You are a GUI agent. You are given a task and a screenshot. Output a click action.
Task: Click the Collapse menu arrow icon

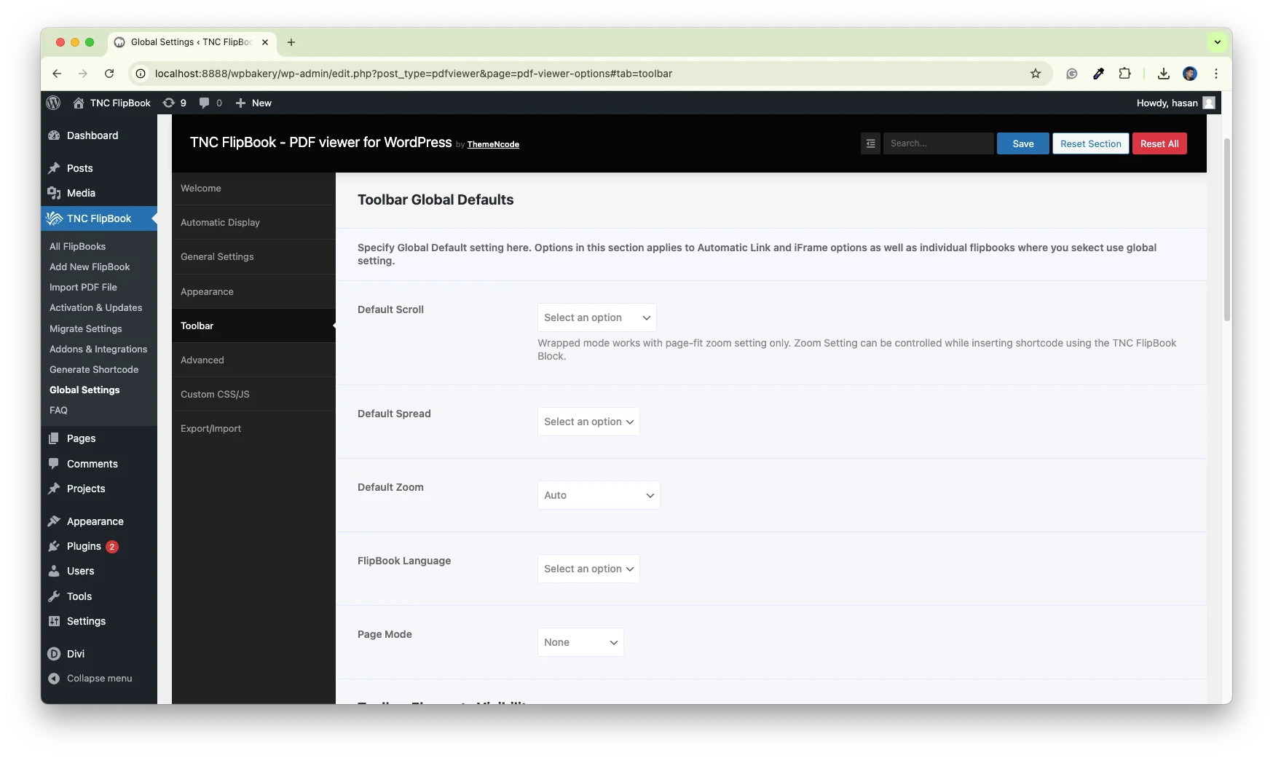click(54, 679)
